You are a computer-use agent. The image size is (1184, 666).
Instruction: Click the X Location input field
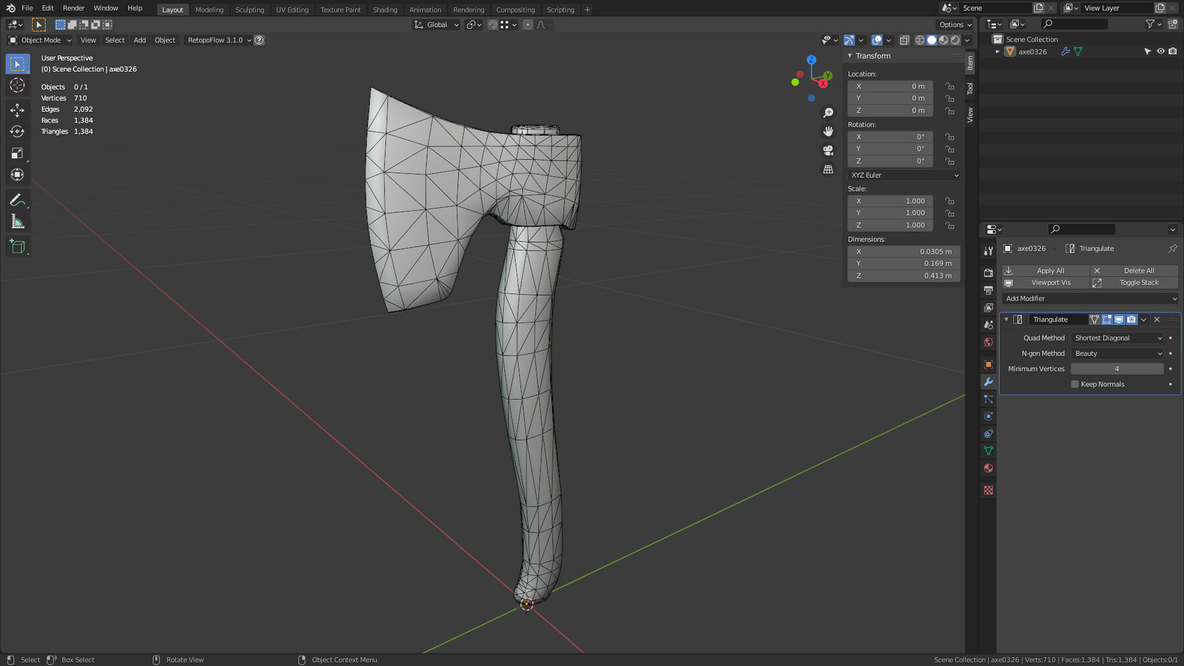pos(890,86)
